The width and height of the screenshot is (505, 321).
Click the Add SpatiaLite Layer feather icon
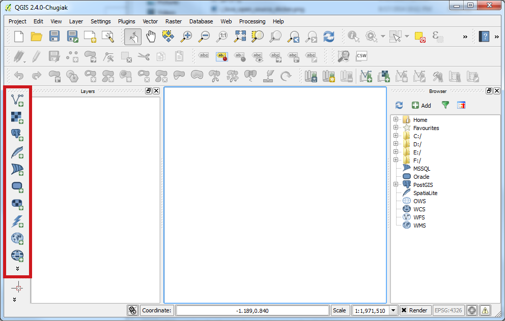coord(17,152)
